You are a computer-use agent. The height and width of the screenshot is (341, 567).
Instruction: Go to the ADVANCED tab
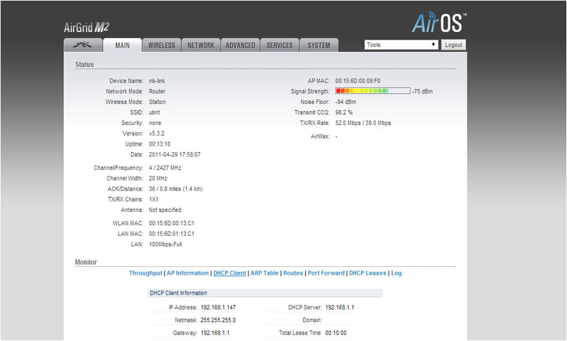pyautogui.click(x=240, y=45)
